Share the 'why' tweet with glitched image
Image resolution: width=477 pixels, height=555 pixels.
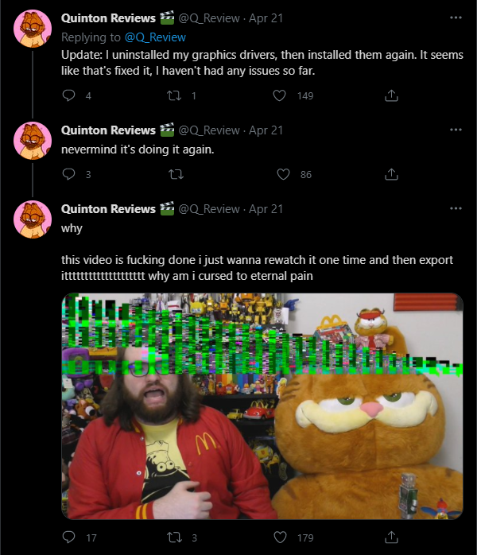pyautogui.click(x=391, y=538)
